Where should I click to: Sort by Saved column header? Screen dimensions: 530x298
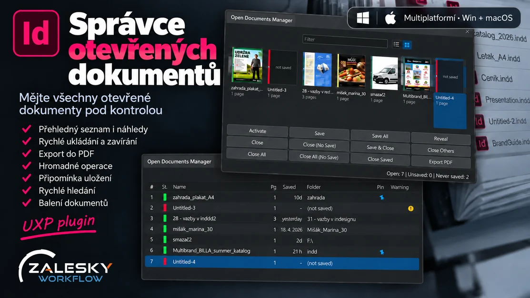point(289,187)
